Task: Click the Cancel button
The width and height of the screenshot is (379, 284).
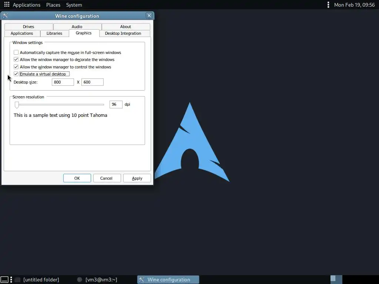Action: [x=106, y=178]
